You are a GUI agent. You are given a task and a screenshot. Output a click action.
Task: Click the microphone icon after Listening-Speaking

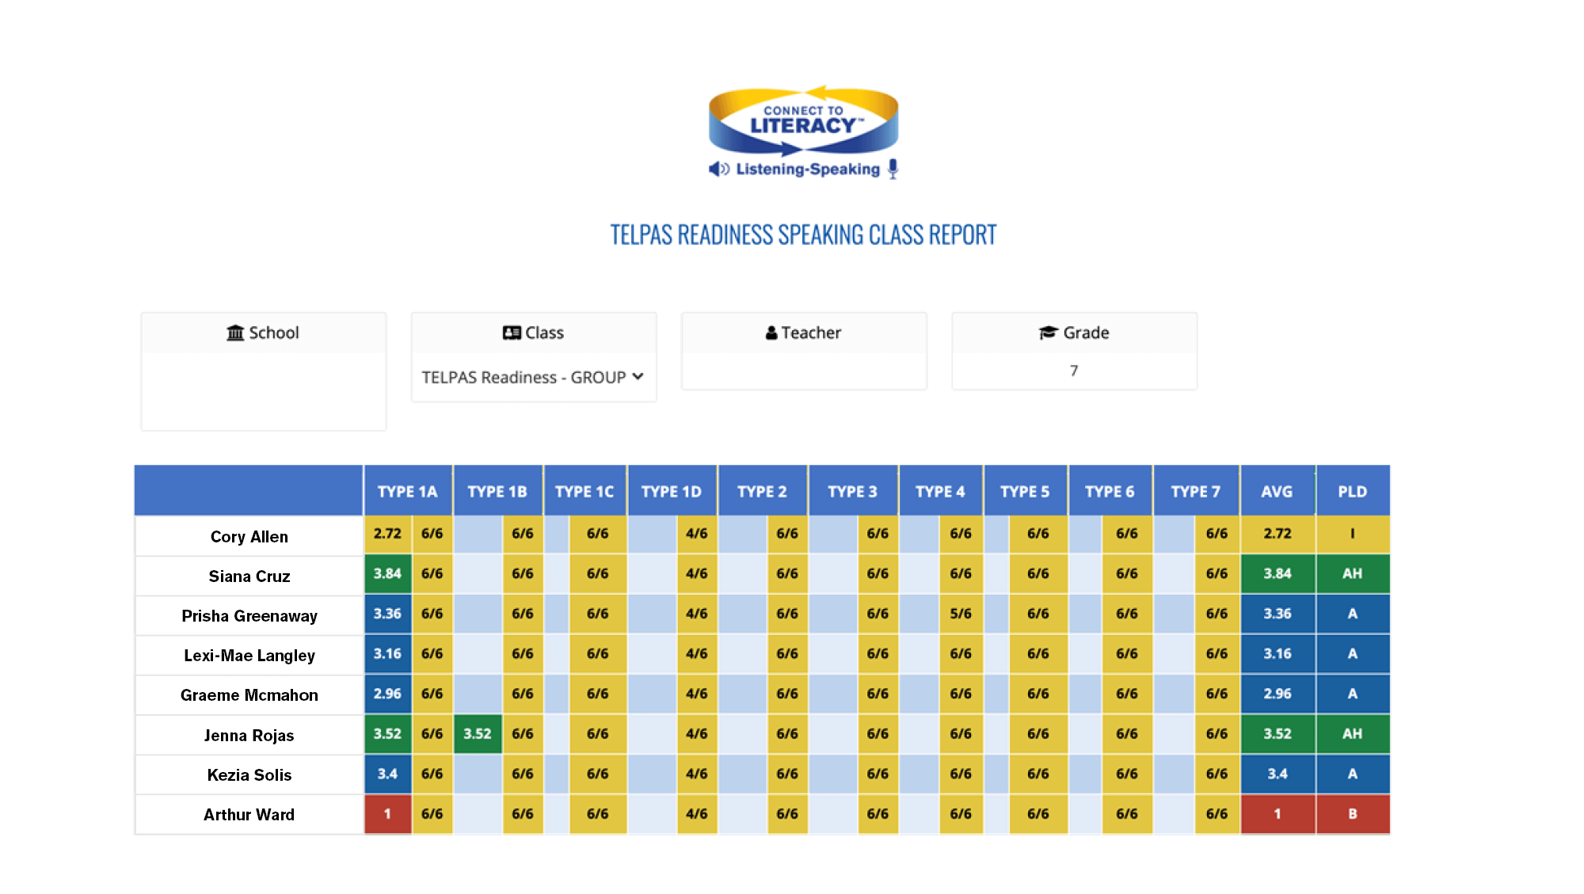[x=893, y=169]
